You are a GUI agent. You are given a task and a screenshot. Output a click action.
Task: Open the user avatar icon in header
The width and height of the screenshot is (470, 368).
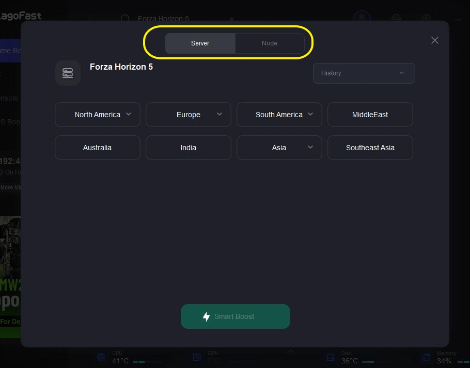tap(362, 18)
